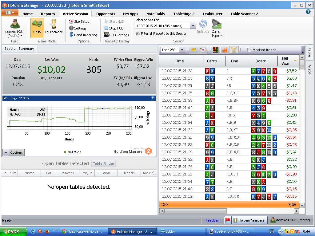
Task: Open the Settings gear option
Action: pos(78,28)
